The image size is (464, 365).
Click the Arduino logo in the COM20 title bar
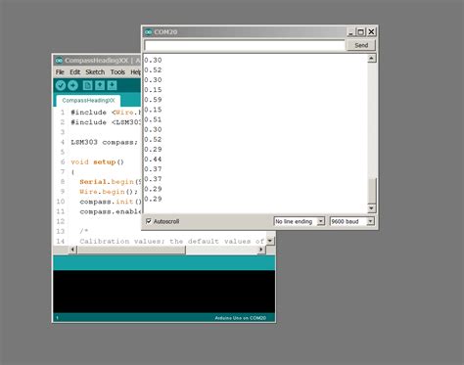149,32
